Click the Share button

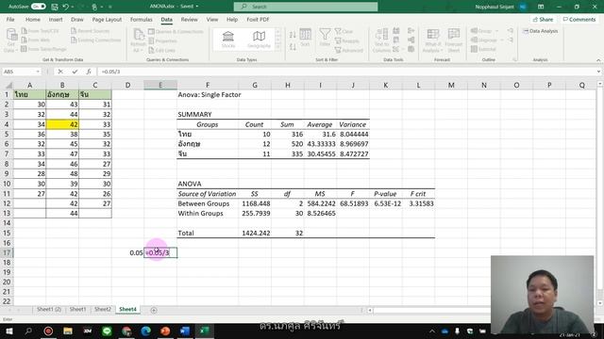click(544, 19)
